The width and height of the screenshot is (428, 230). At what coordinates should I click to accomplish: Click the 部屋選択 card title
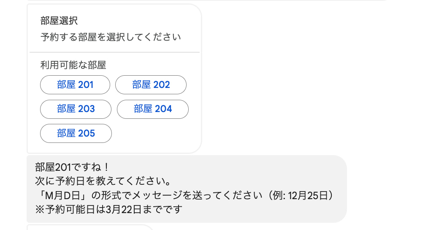[59, 21]
